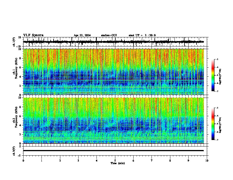Click the ch.2 frequency tick "6"
Viewport: 233px width, 180px height.
20,116
